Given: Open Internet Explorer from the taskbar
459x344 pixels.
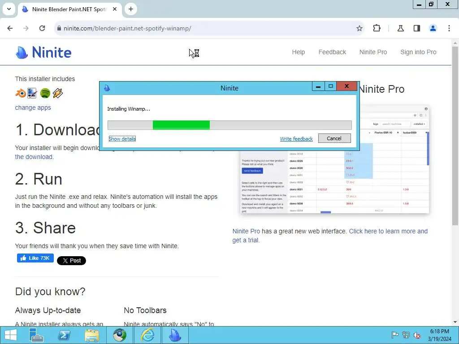Looking at the screenshot, I should tap(147, 335).
